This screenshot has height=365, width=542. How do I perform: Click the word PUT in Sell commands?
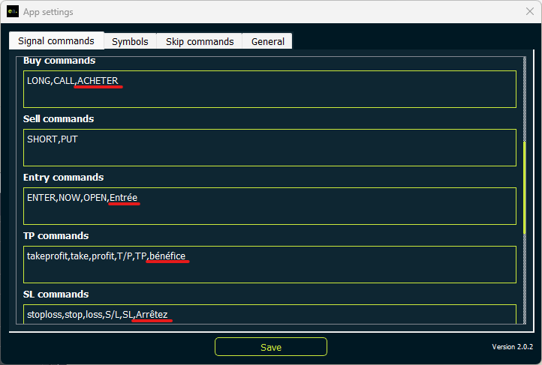coord(69,139)
